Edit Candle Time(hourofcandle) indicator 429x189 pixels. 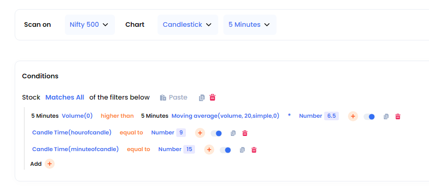[x=72, y=133]
